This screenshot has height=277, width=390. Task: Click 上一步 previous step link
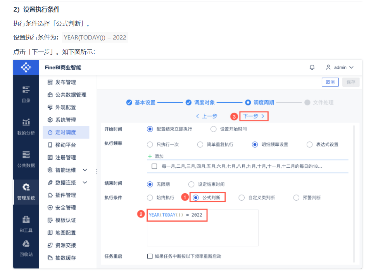(207, 116)
